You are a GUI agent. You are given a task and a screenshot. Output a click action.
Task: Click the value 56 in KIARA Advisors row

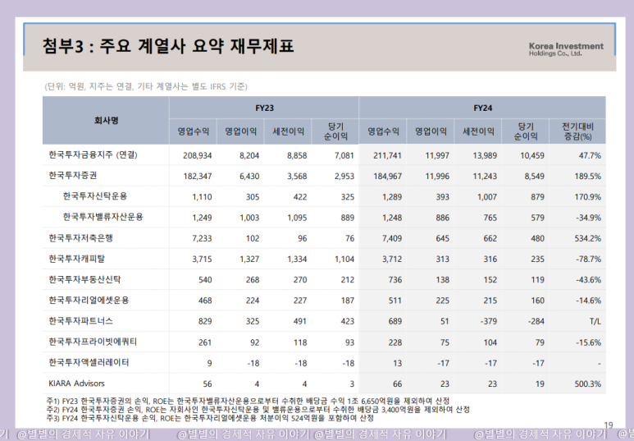tap(208, 384)
